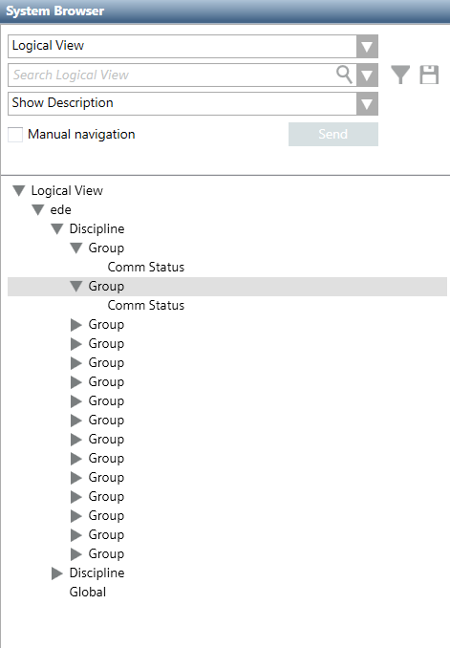Focus the Search Logical View field
The height and width of the screenshot is (648, 450).
click(x=172, y=76)
